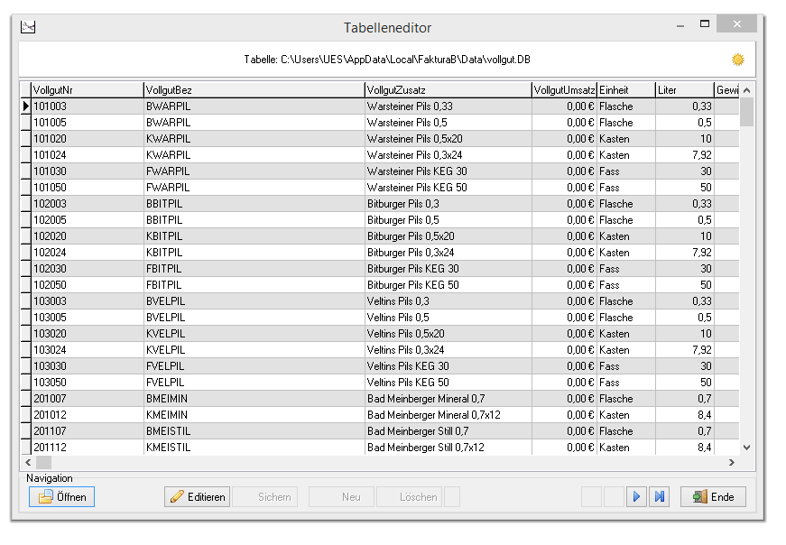
Task: Click the vertical scrollbar up arrow
Action: point(746,90)
